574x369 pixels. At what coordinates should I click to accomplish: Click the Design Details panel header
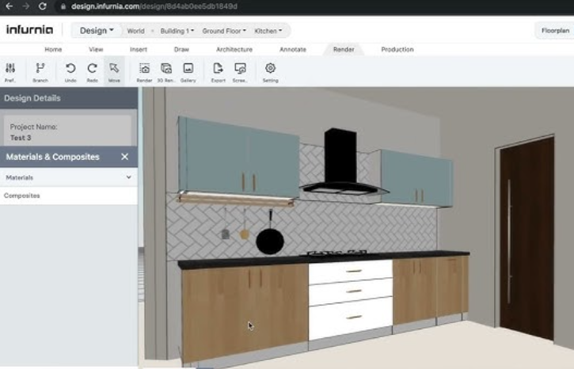(x=69, y=98)
